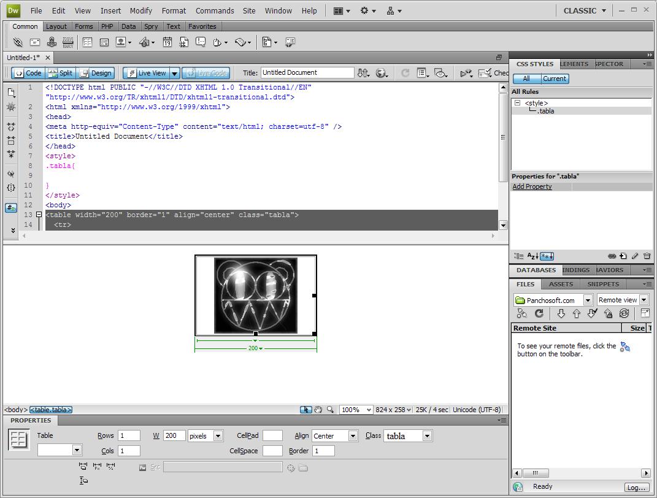Click the document Title input field
This screenshot has height=498, width=657.
[x=307, y=72]
